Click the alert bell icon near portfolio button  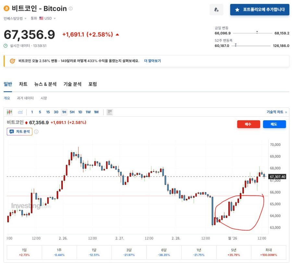[216, 10]
